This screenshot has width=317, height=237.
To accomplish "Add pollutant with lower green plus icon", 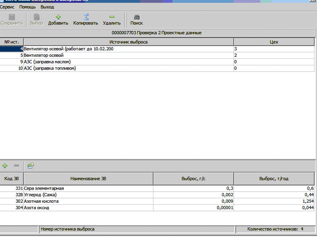I will tap(5, 166).
